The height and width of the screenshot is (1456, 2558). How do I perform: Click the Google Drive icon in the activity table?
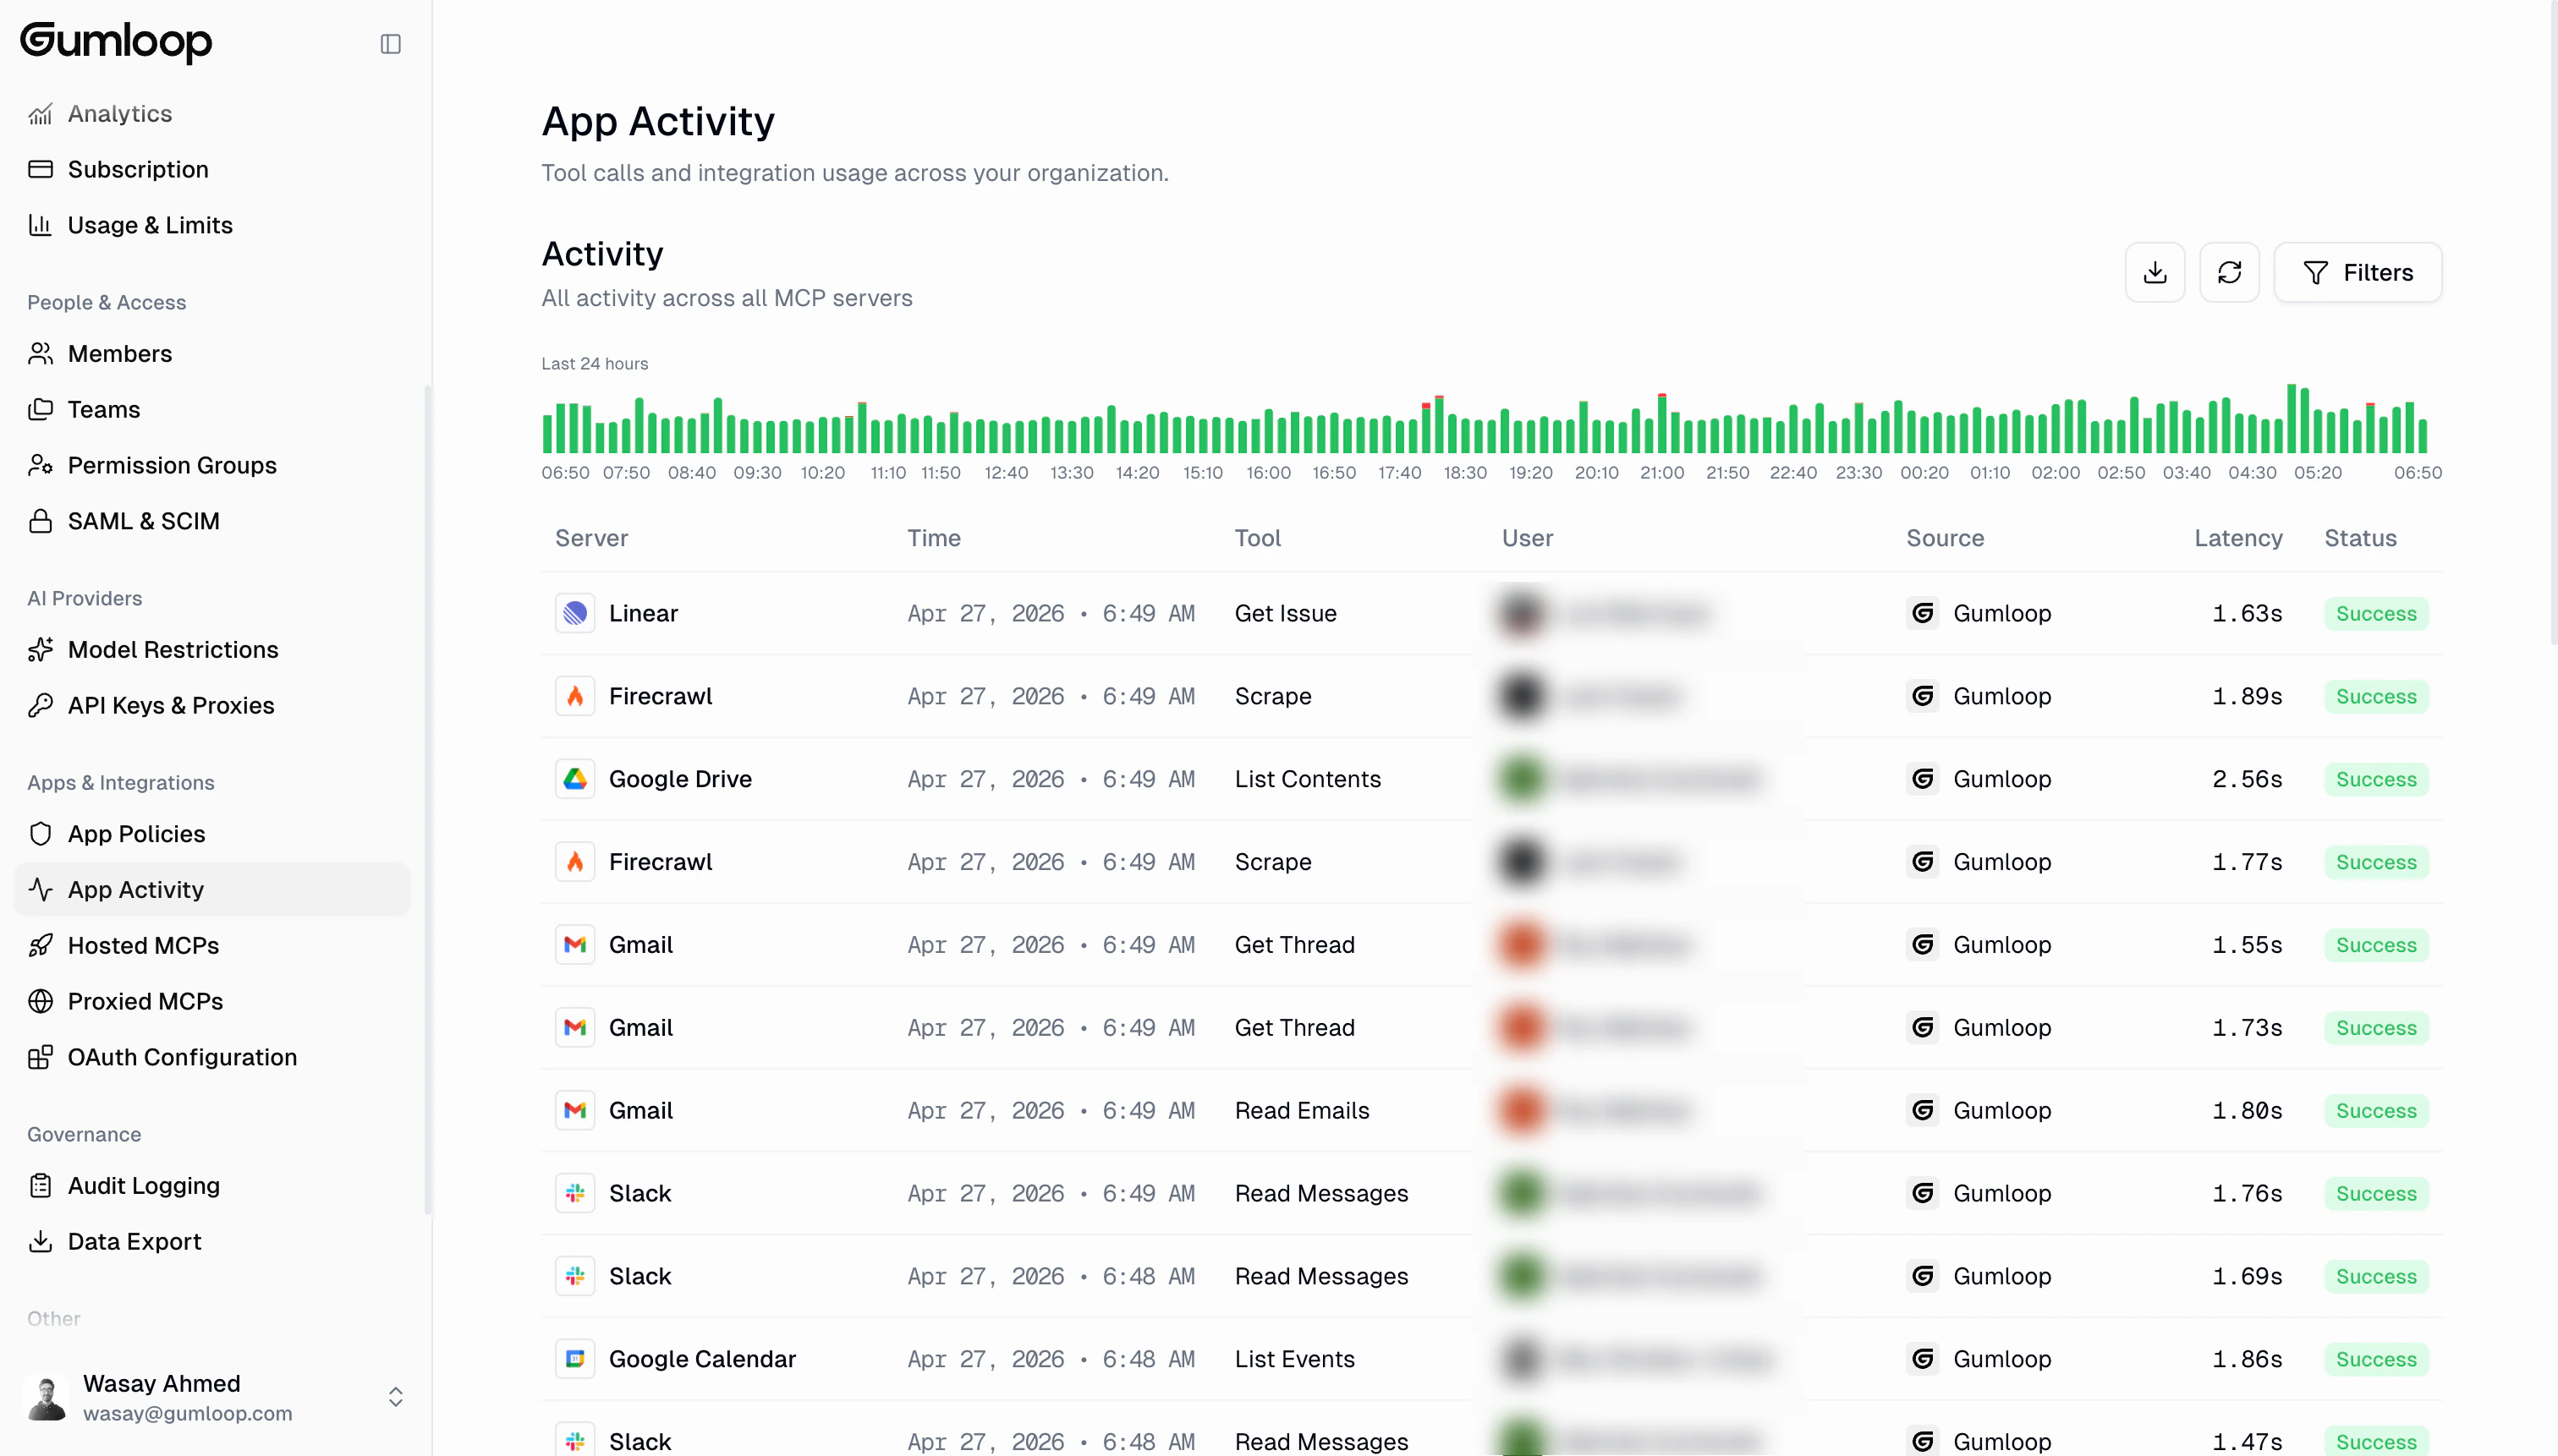pos(576,778)
